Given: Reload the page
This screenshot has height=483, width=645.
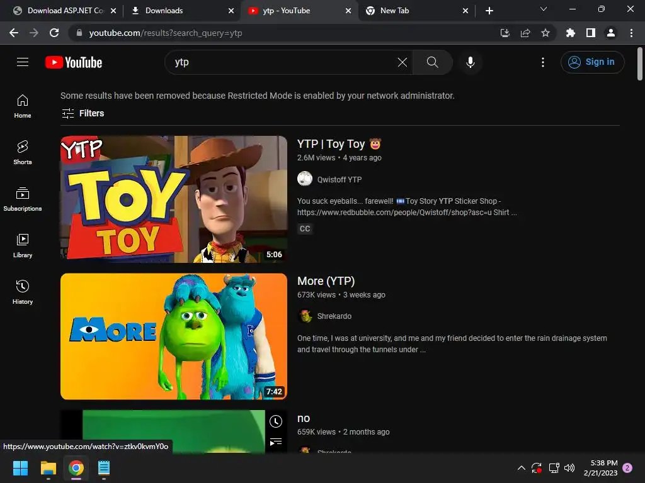Looking at the screenshot, I should point(54,33).
